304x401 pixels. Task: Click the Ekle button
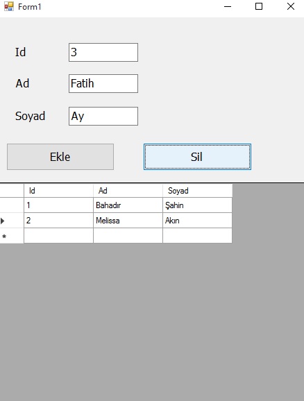click(x=60, y=157)
